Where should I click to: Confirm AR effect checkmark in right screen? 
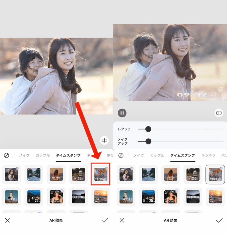tap(219, 220)
